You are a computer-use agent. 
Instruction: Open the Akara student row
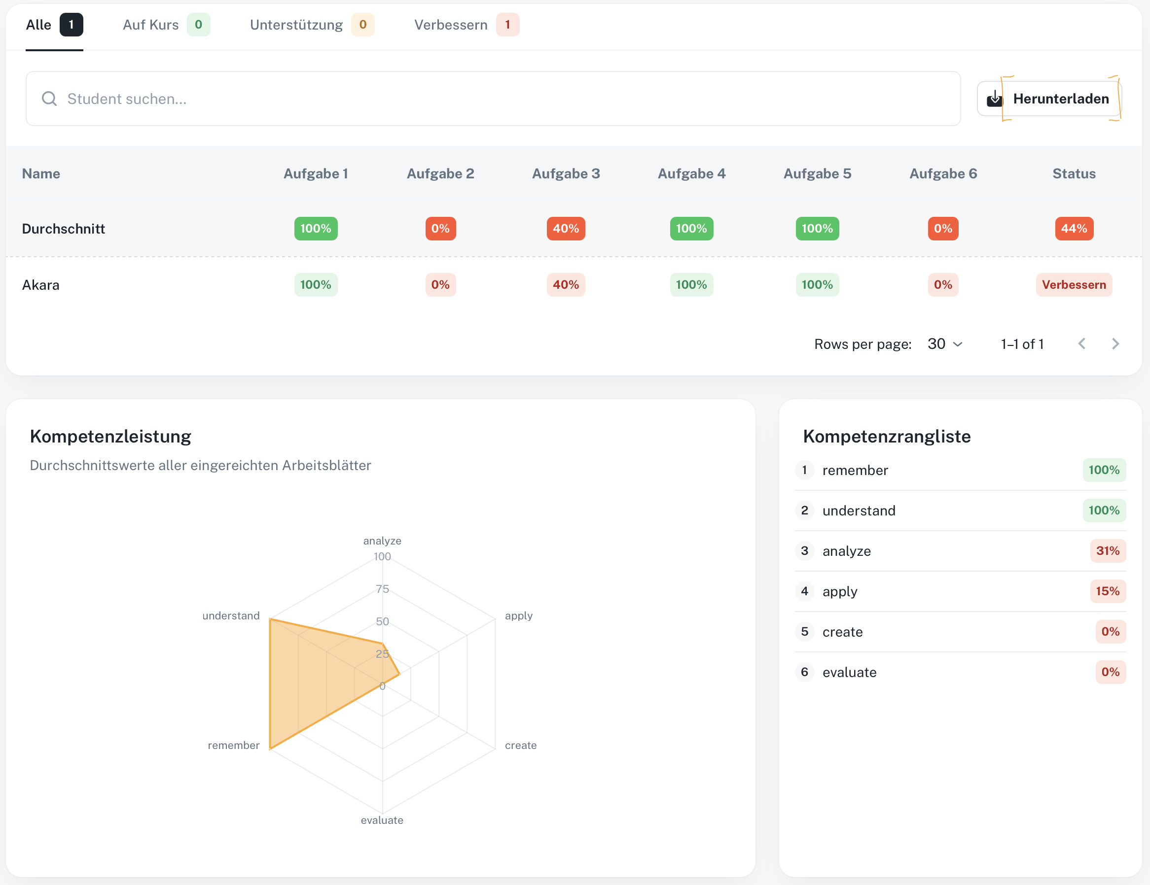(x=574, y=285)
